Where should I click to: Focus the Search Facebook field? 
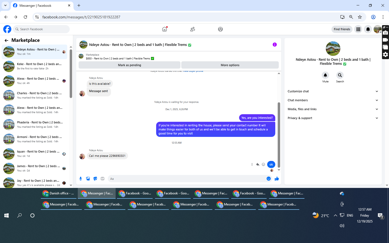[x=41, y=29]
